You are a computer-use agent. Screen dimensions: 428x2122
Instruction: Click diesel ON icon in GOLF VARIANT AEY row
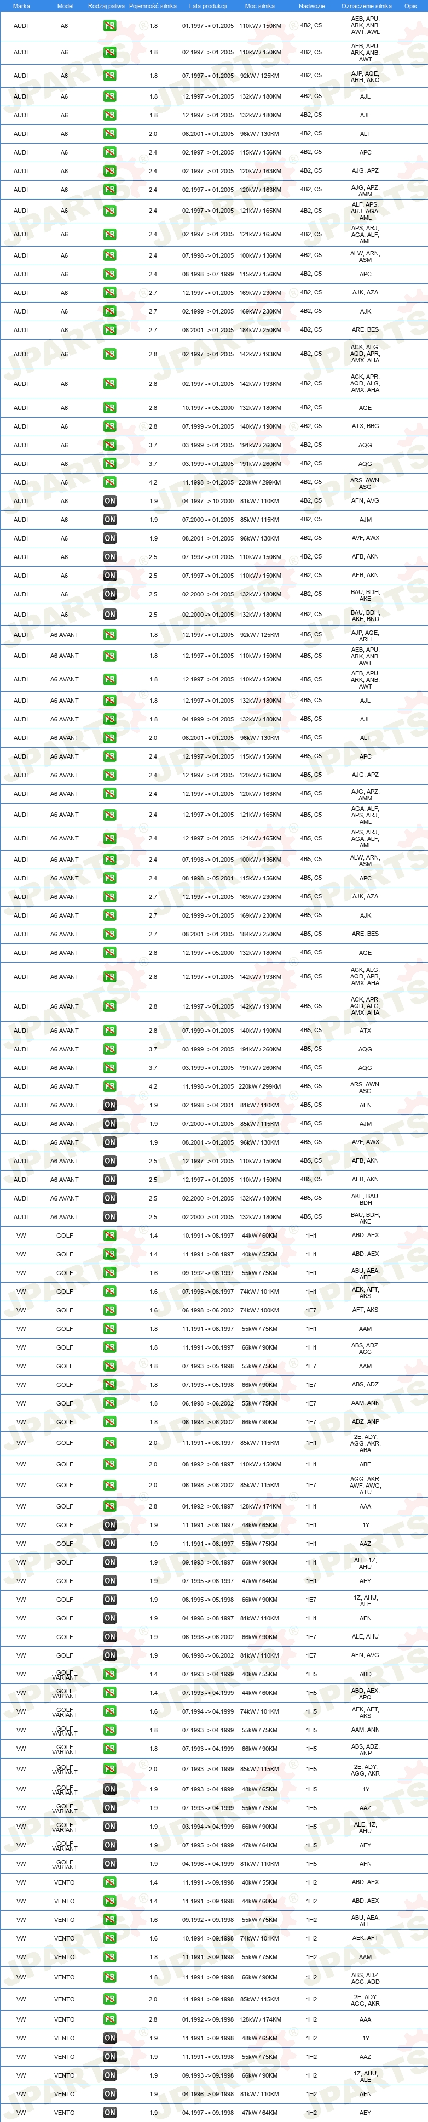[109, 1845]
